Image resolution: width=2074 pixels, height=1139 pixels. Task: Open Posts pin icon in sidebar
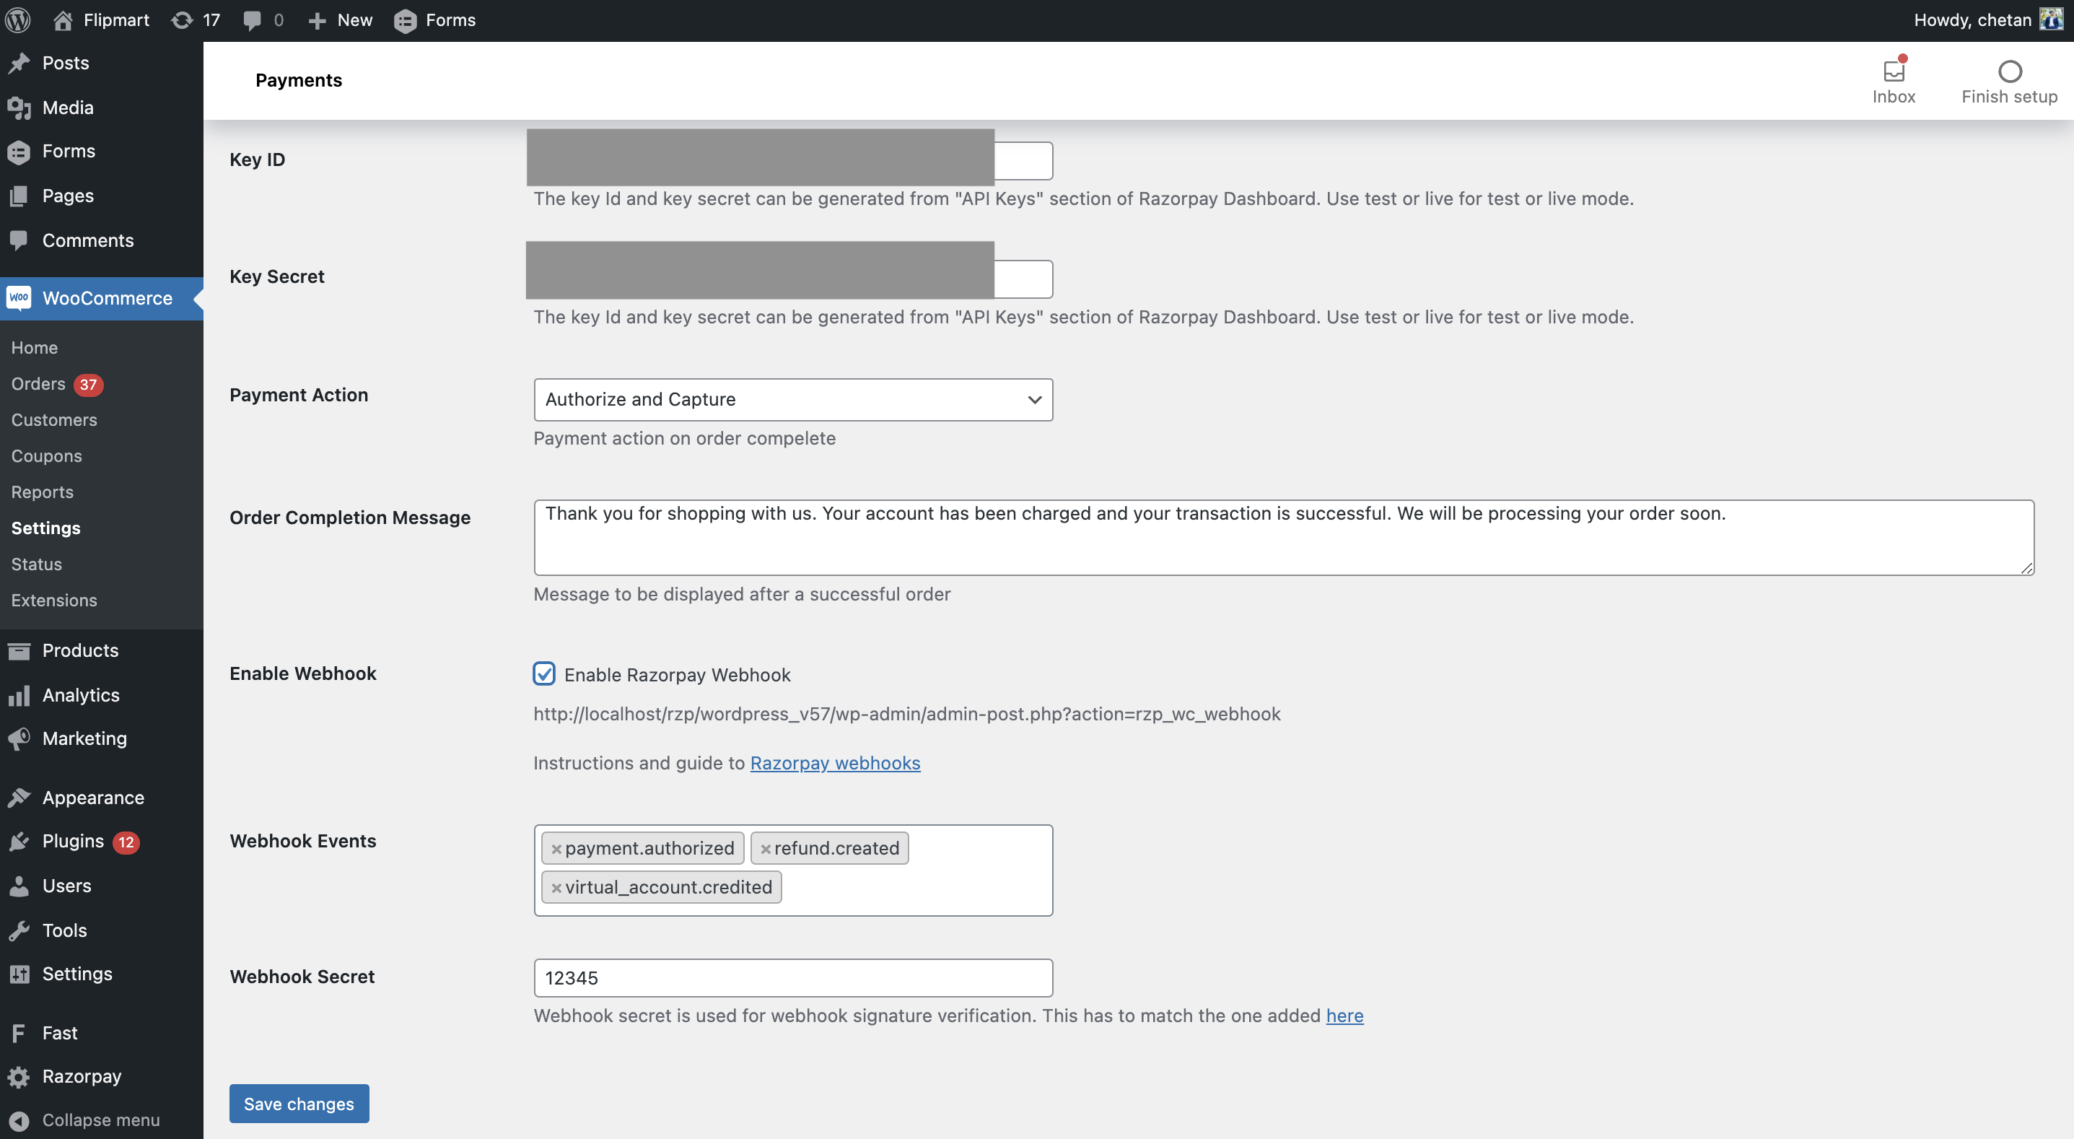click(x=19, y=63)
